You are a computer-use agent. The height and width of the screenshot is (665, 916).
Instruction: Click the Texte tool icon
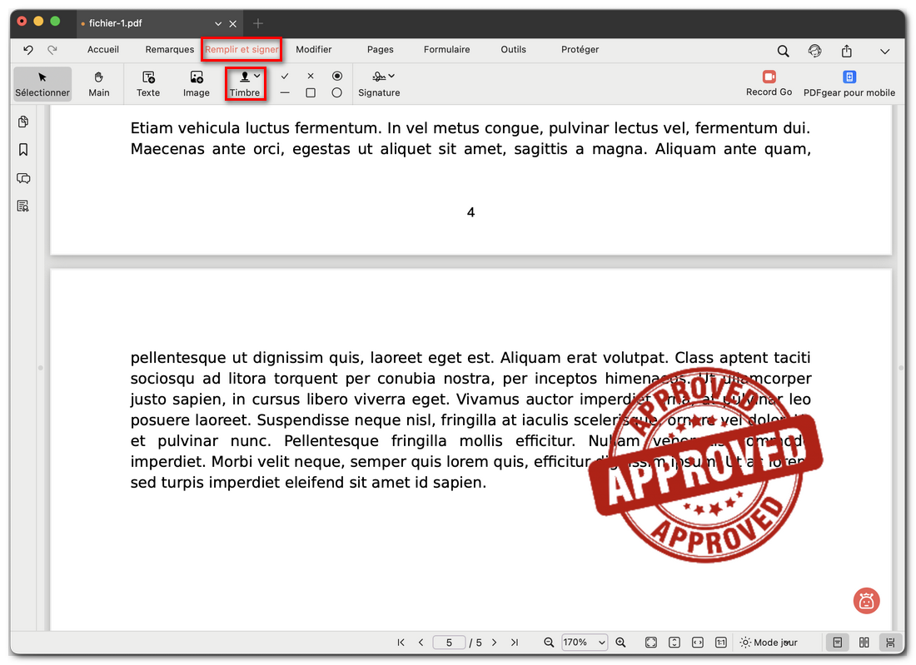148,77
